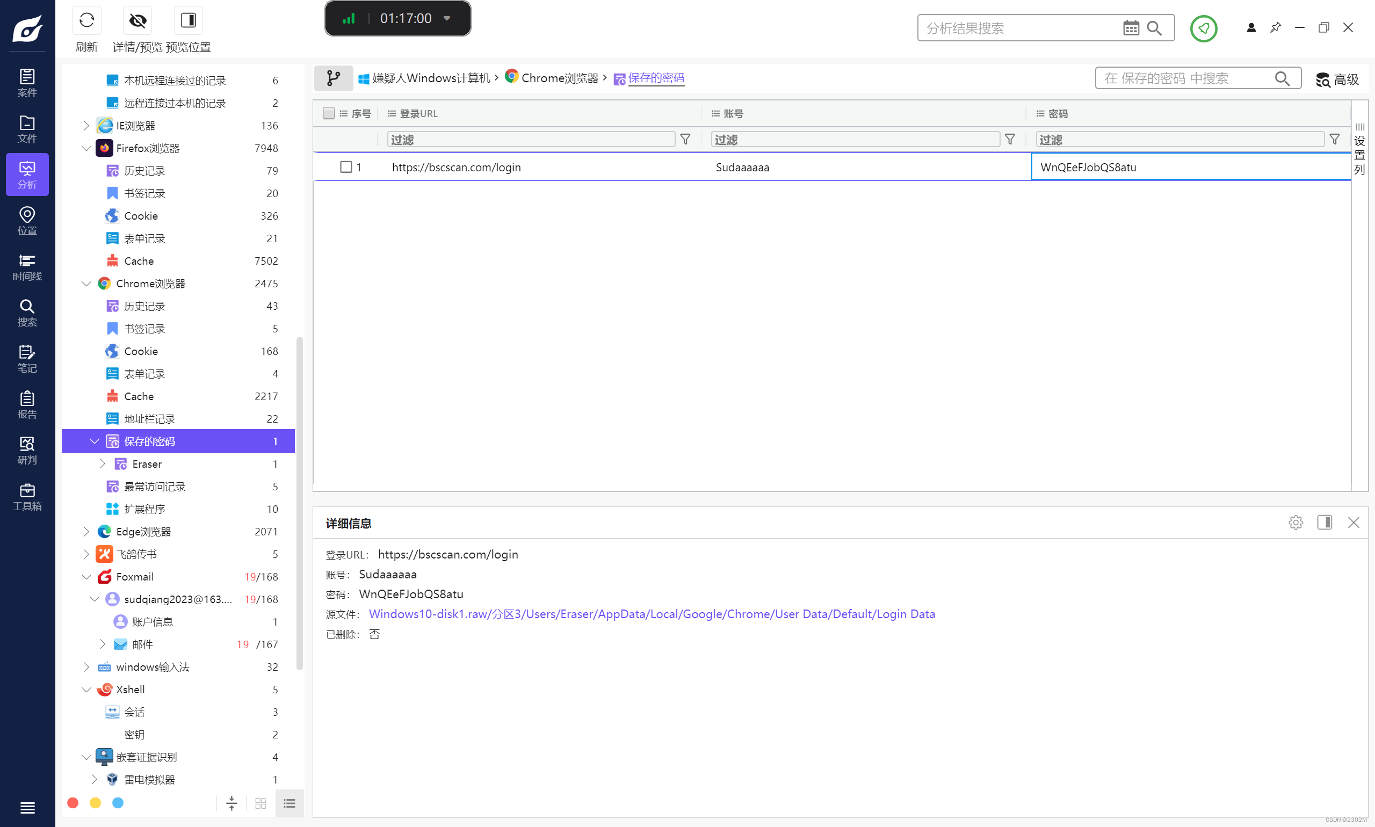Image resolution: width=1375 pixels, height=827 pixels.
Task: Expand the Edge浏览器 tree node
Action: tap(86, 531)
